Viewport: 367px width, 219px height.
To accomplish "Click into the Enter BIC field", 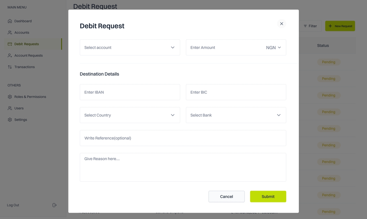I will (x=236, y=92).
